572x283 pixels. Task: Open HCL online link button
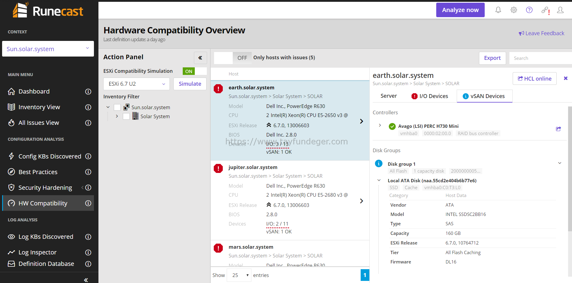(534, 78)
